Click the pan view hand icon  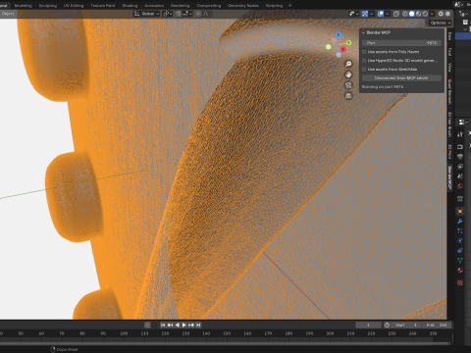pos(348,75)
